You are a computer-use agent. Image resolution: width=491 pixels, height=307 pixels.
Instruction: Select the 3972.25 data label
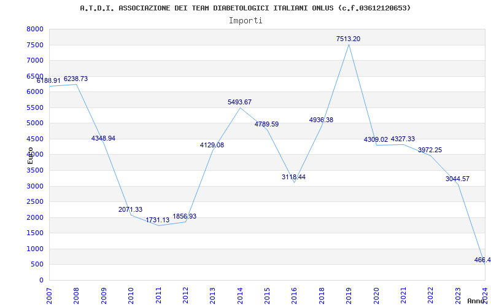[430, 150]
